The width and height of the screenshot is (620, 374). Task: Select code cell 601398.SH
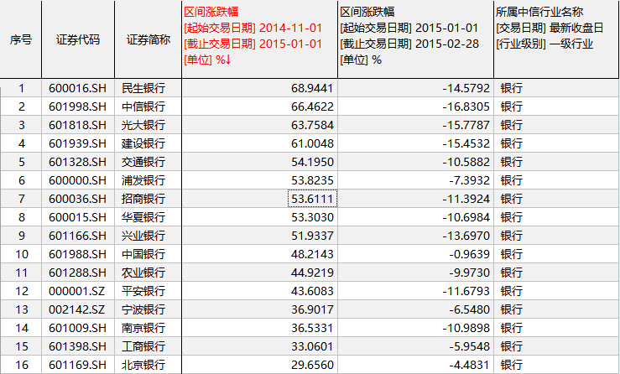pyautogui.click(x=78, y=346)
